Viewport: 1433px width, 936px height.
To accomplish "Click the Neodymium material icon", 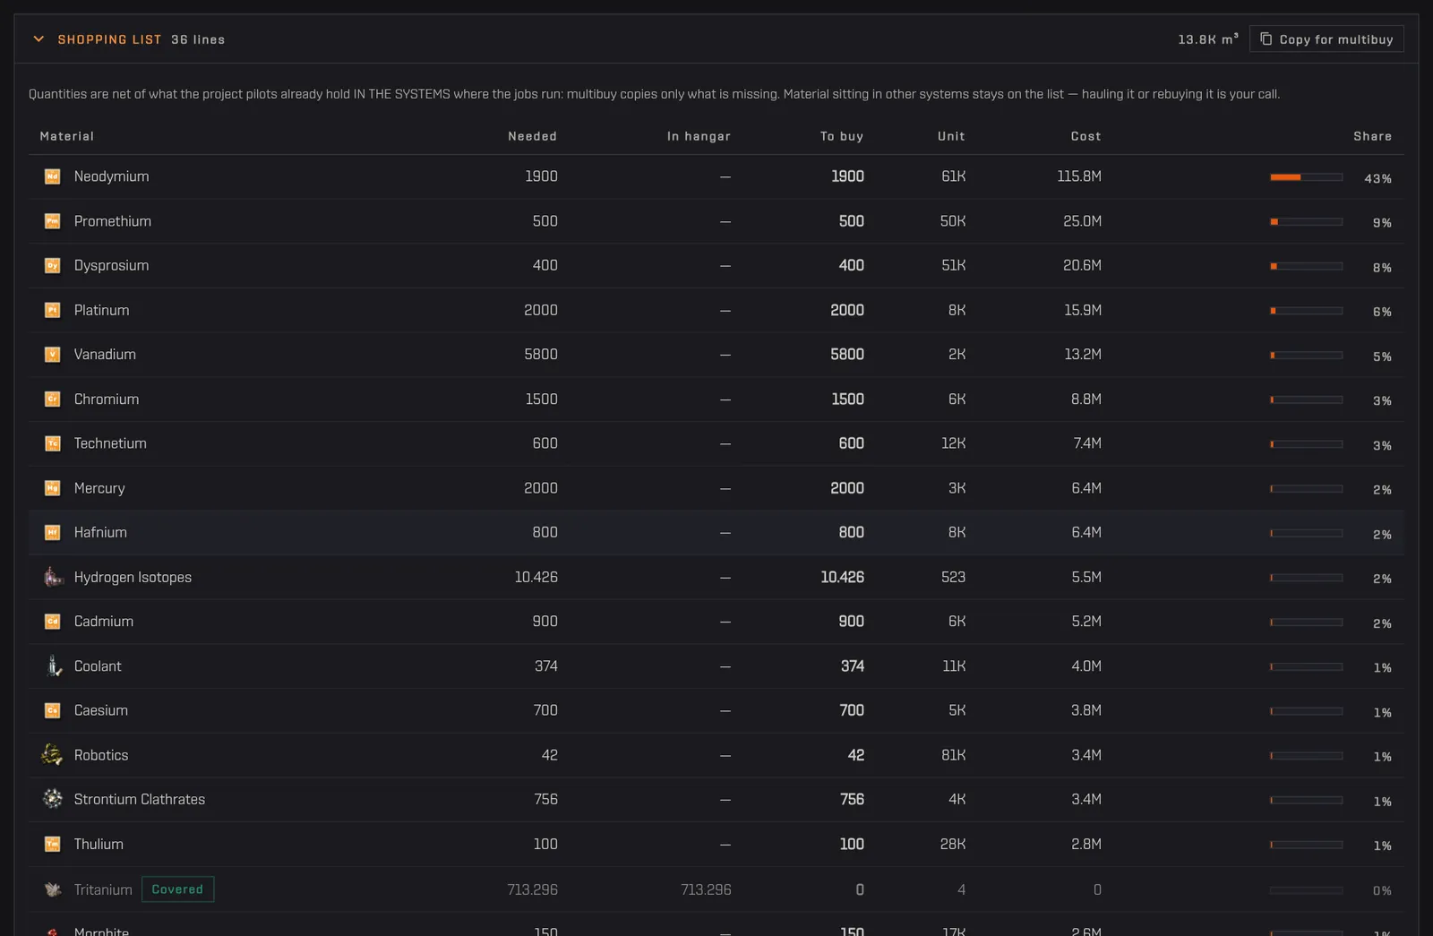I will 53,176.
